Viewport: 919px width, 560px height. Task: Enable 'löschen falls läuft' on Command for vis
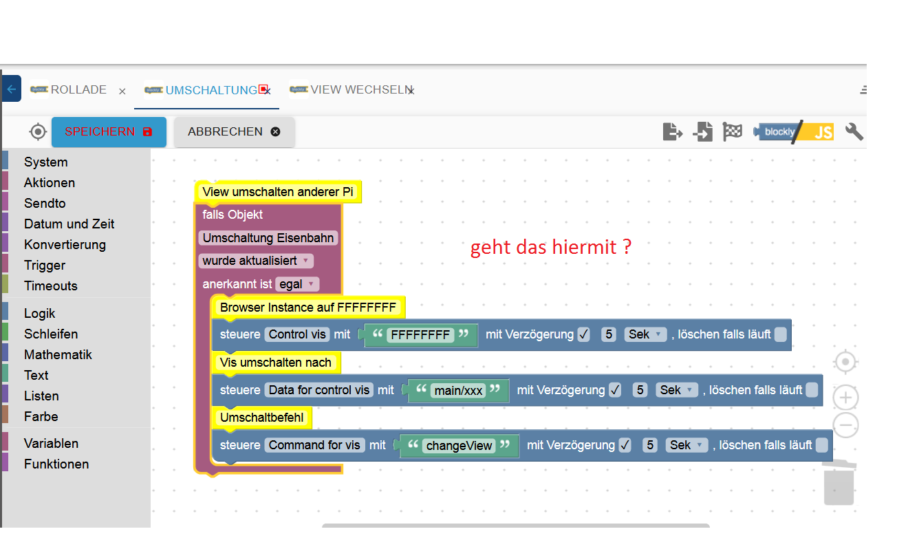click(821, 445)
